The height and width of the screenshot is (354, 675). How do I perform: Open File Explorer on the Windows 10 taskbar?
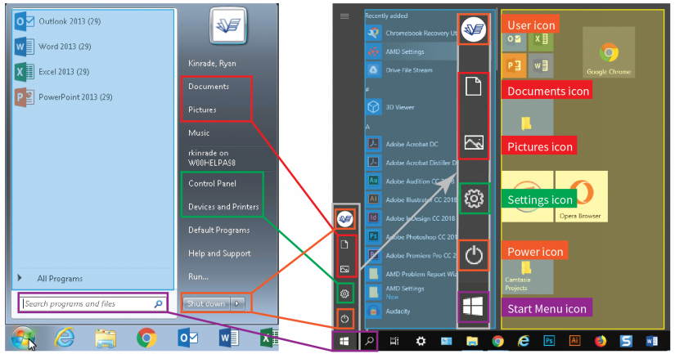coord(472,341)
